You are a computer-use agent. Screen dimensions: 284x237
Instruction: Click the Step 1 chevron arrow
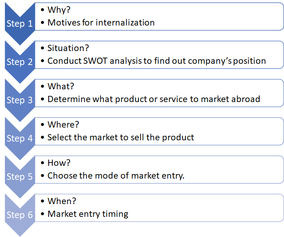[19, 23]
